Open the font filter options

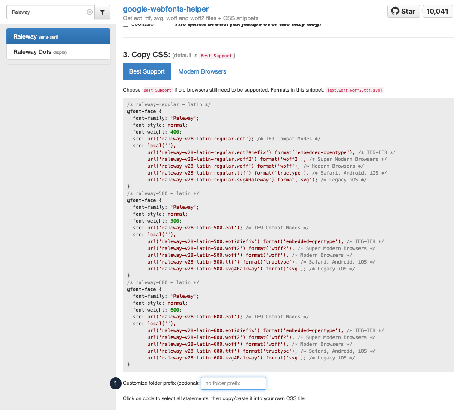102,12
